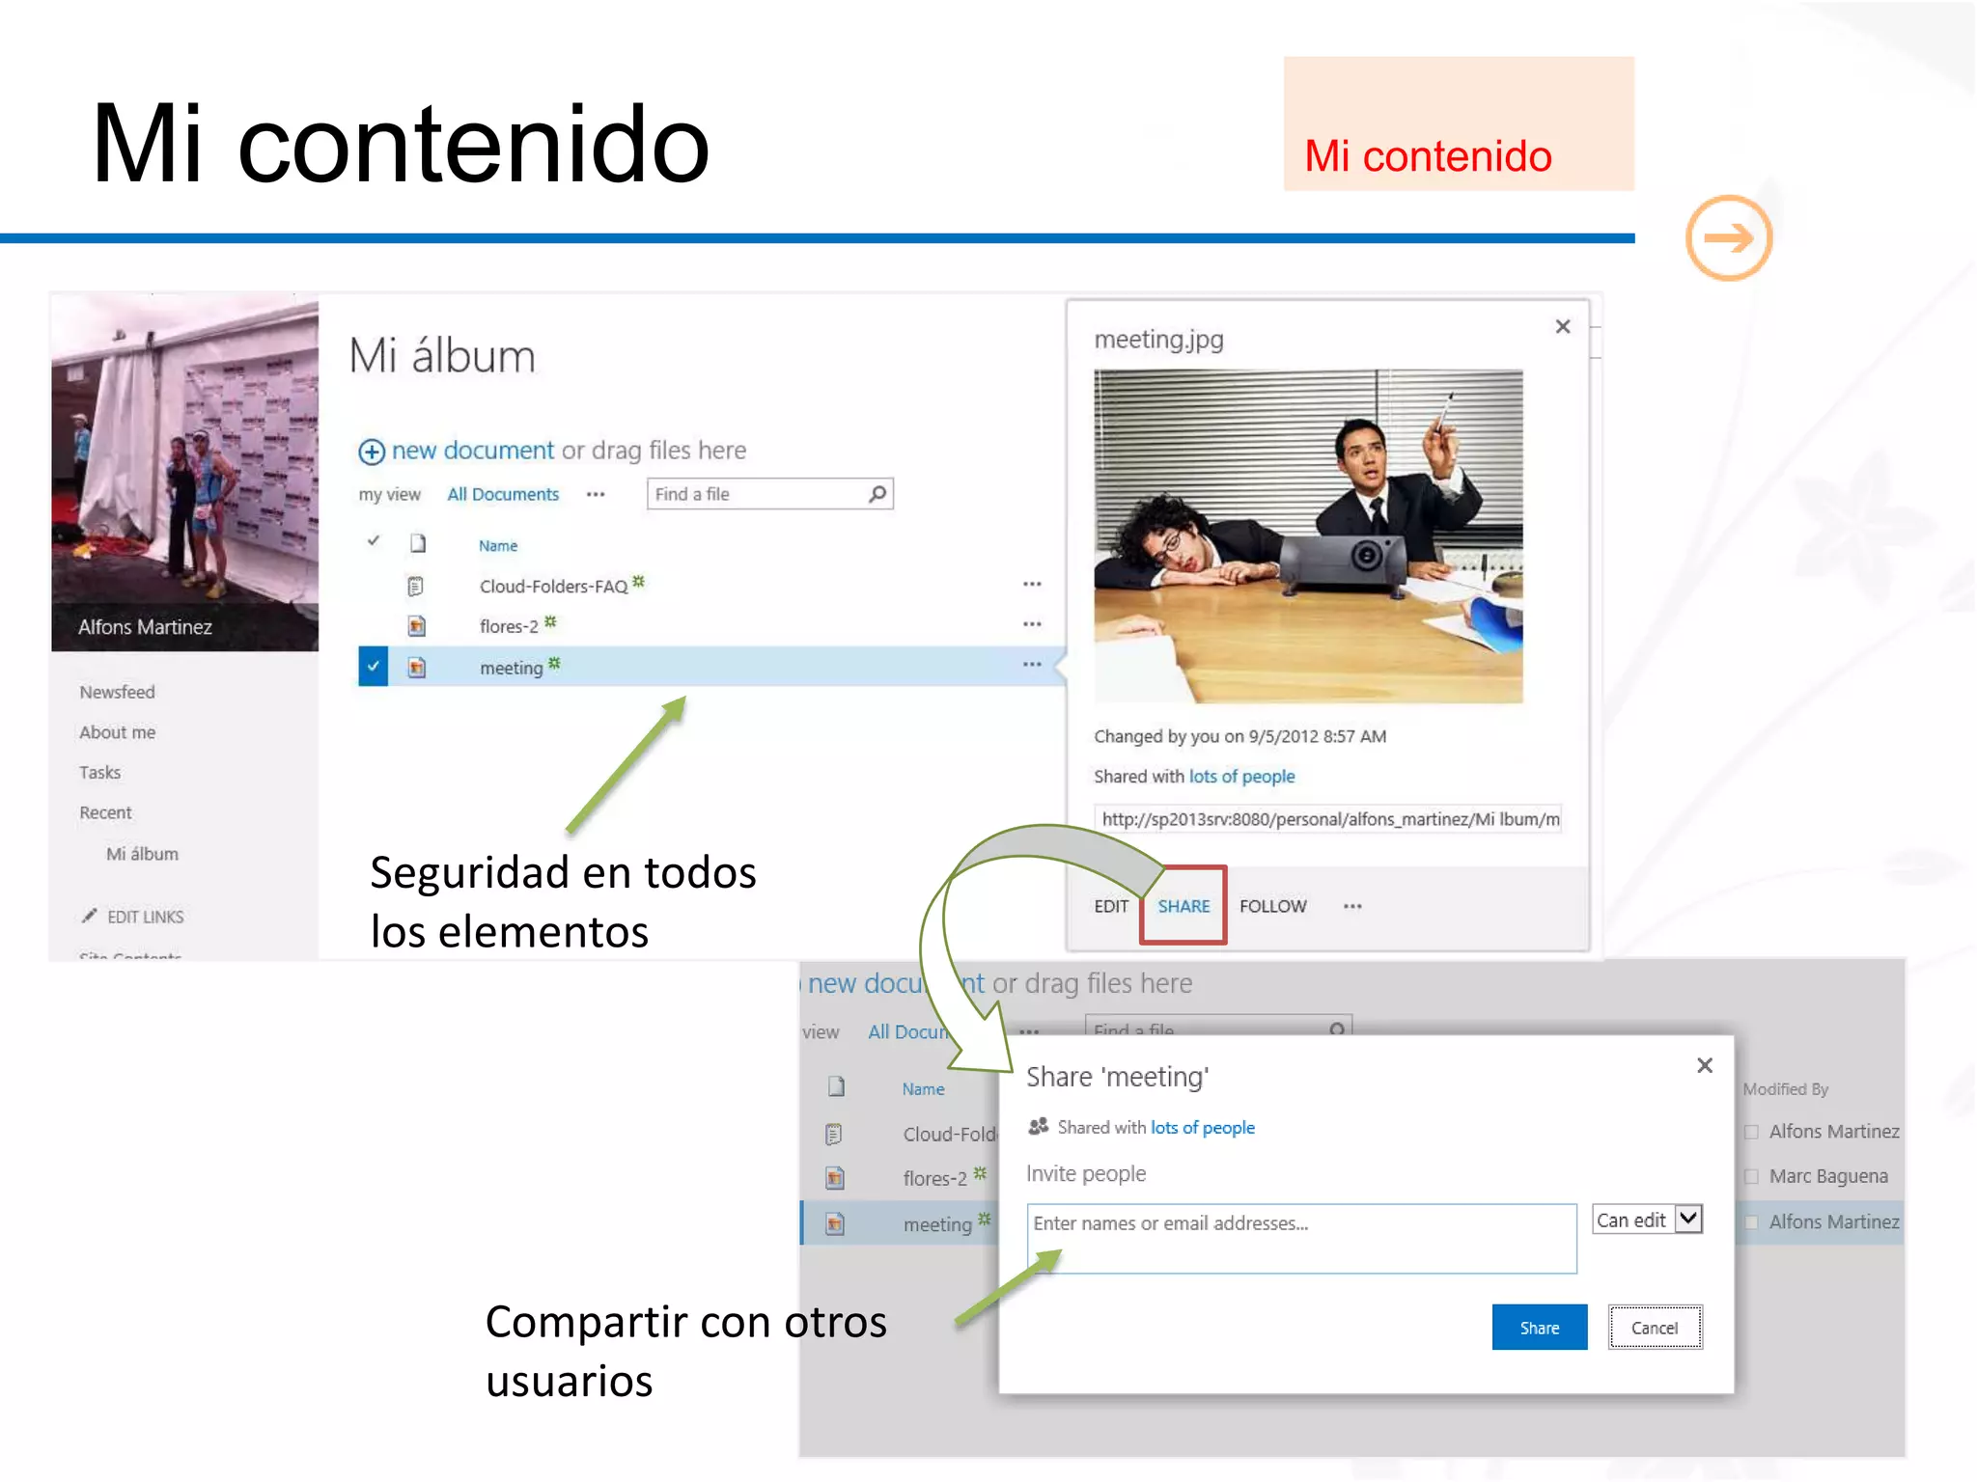The image size is (1977, 1482).
Task: Sort by the Name column header in Mi álbum
Action: (x=498, y=546)
